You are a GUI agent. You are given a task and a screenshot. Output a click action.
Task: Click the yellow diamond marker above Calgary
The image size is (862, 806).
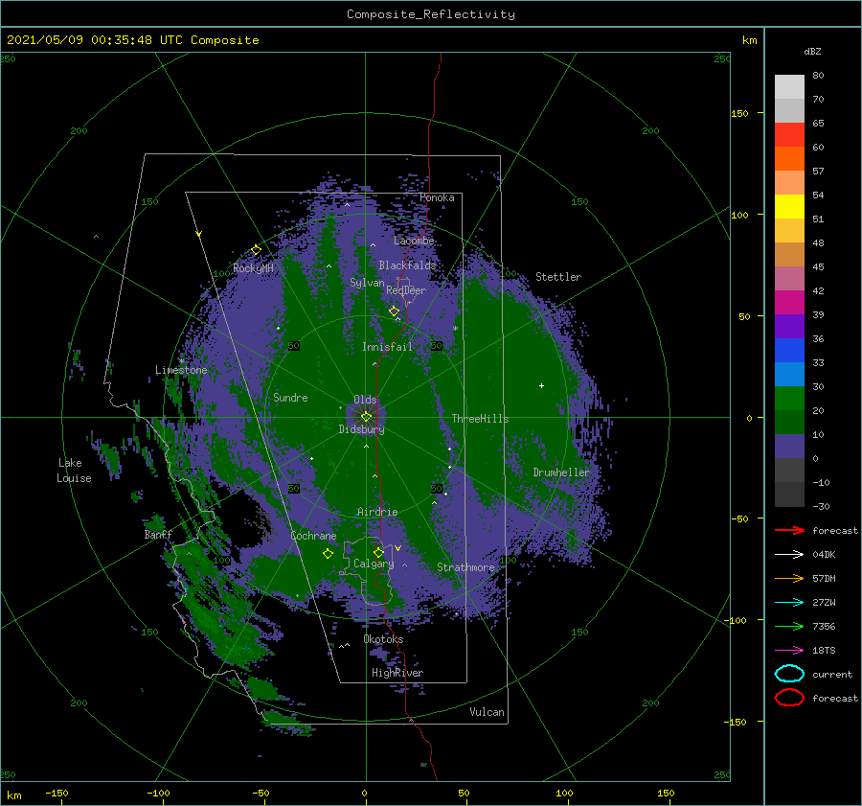378,552
